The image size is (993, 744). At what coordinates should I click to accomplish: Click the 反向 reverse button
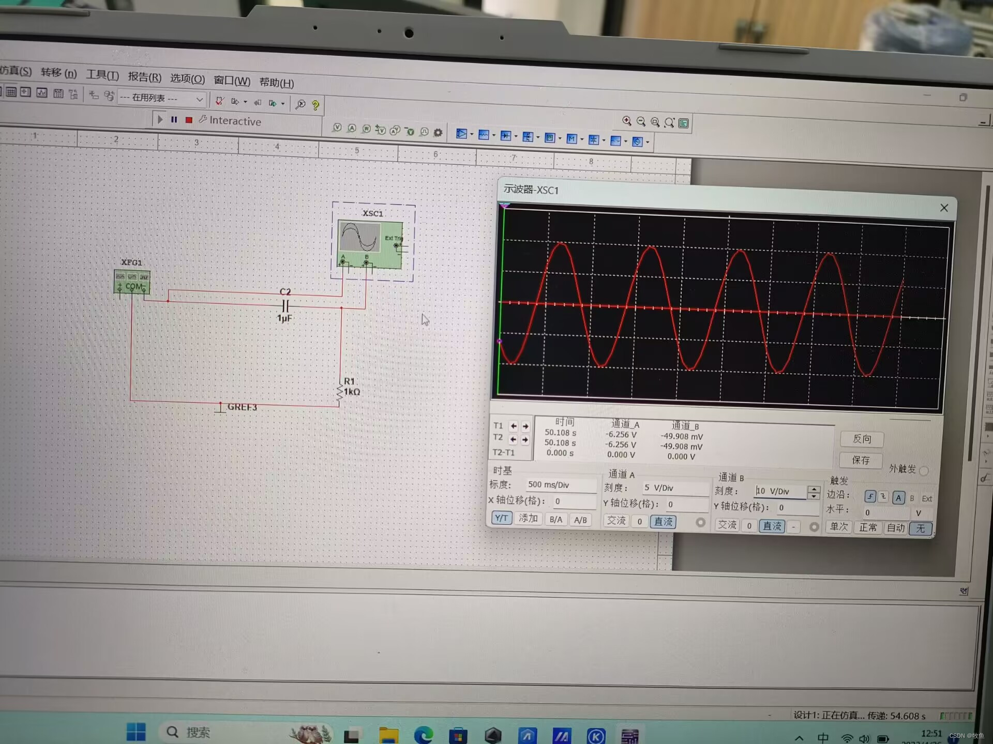coord(862,439)
